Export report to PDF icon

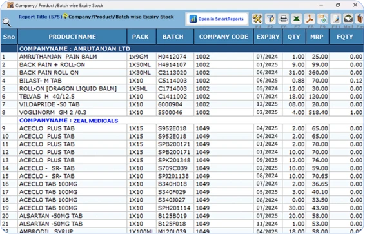310,19
